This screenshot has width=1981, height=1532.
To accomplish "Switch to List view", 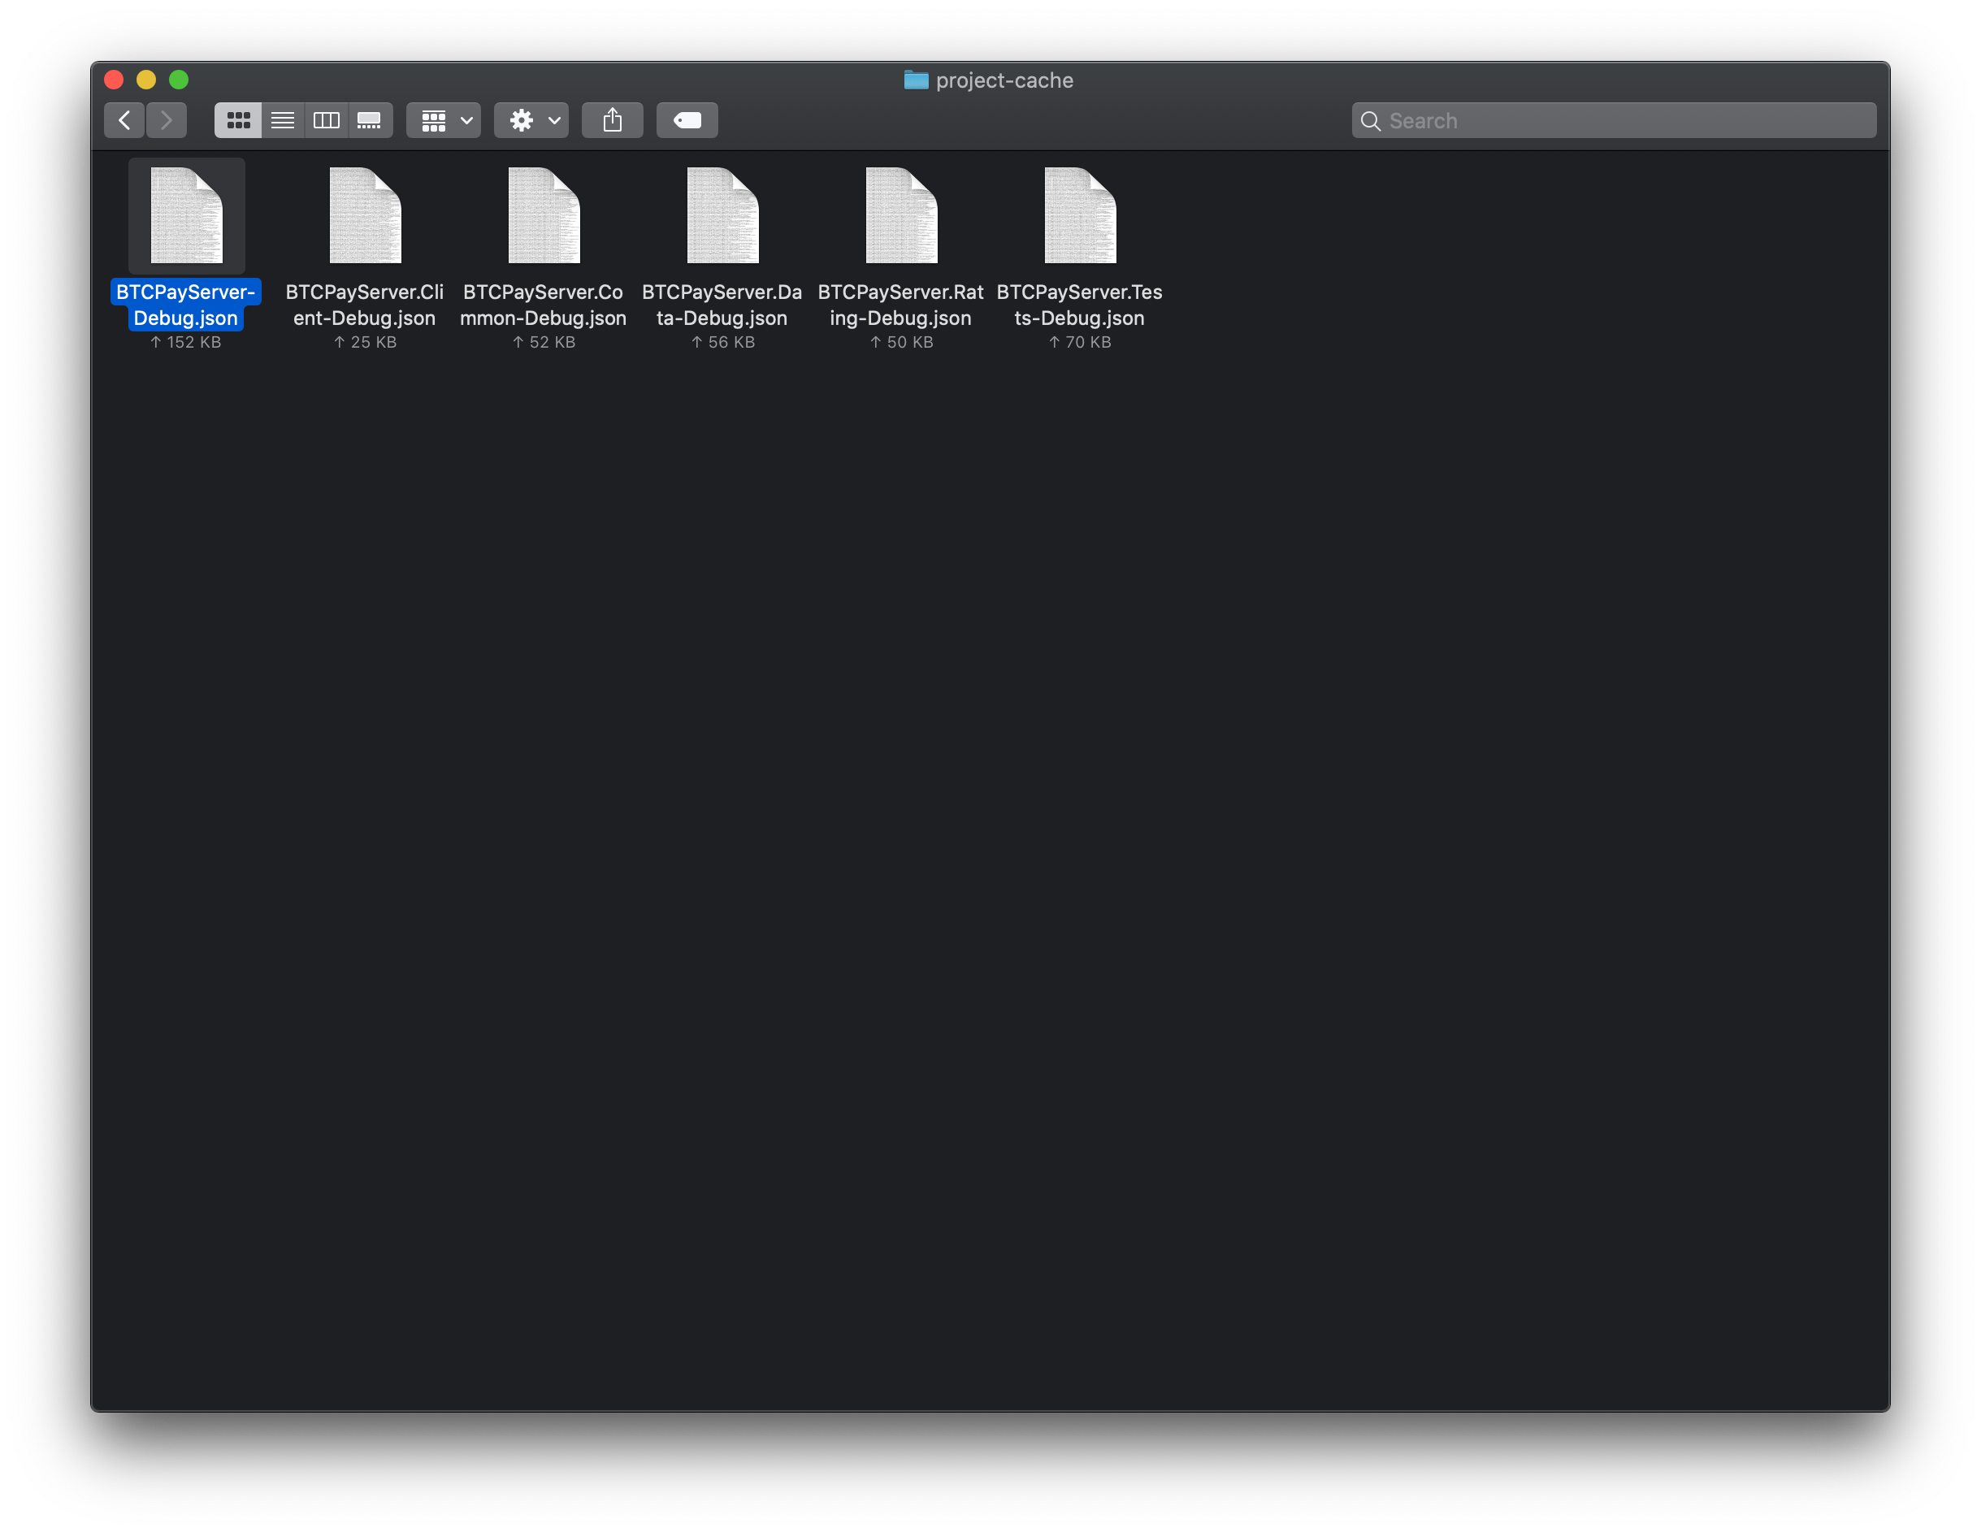I will [282, 119].
